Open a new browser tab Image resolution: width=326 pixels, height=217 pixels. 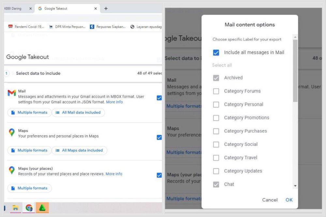106,8
